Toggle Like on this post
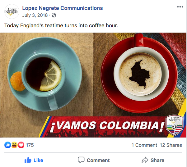The width and height of the screenshot is (187, 167). coord(34,160)
